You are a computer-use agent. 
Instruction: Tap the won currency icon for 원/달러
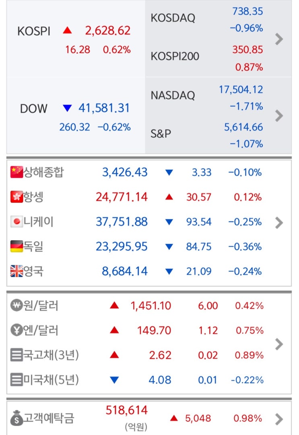pos(16,306)
